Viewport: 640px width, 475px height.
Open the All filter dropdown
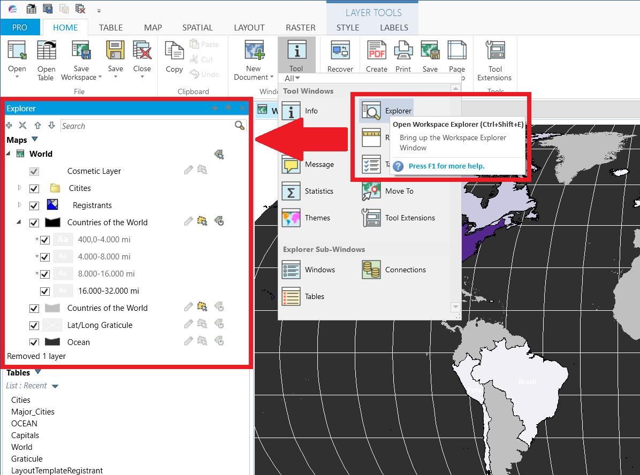click(292, 78)
